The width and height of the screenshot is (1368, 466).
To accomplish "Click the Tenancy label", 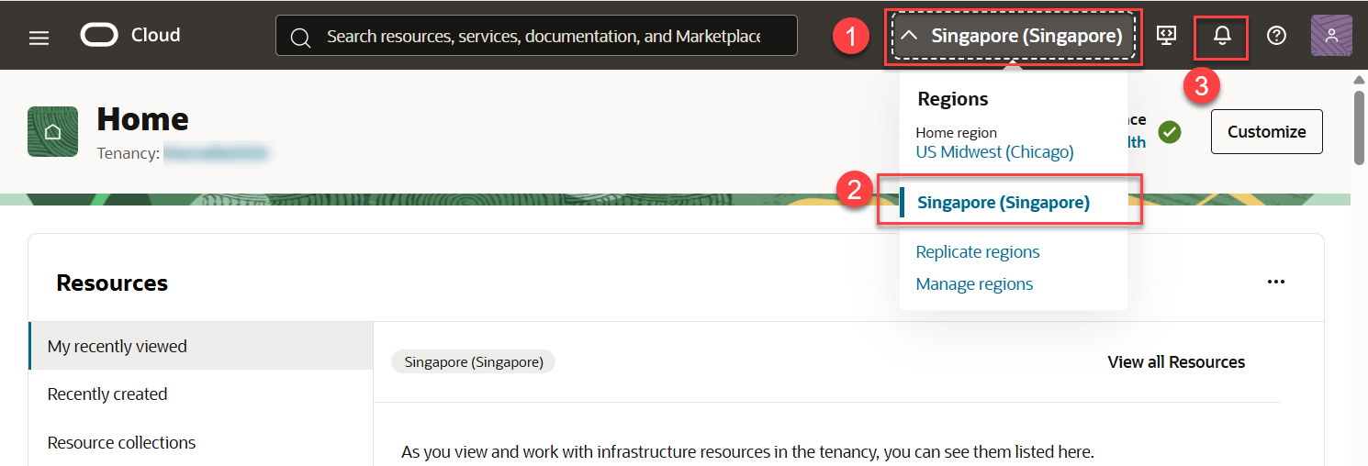I will 128,153.
